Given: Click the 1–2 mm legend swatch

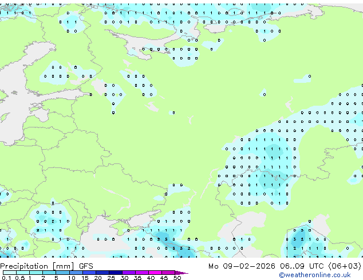Looking at the screenshot, I should click(36, 273).
